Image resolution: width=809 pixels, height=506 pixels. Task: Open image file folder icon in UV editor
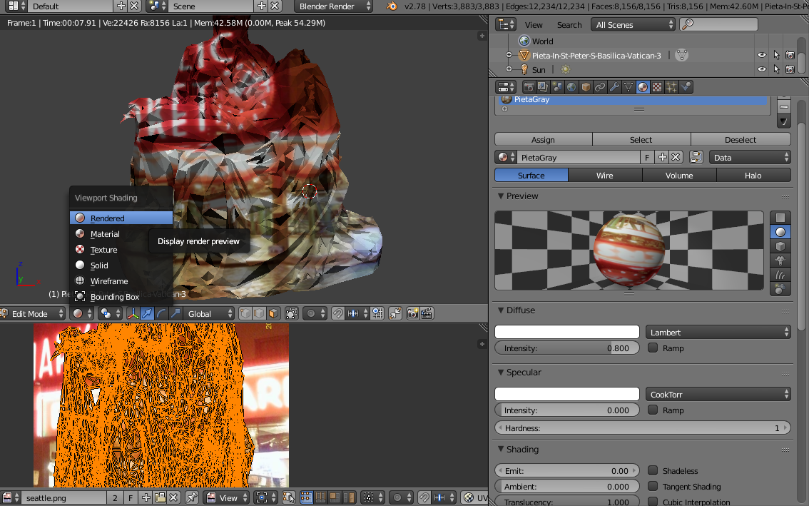[160, 497]
